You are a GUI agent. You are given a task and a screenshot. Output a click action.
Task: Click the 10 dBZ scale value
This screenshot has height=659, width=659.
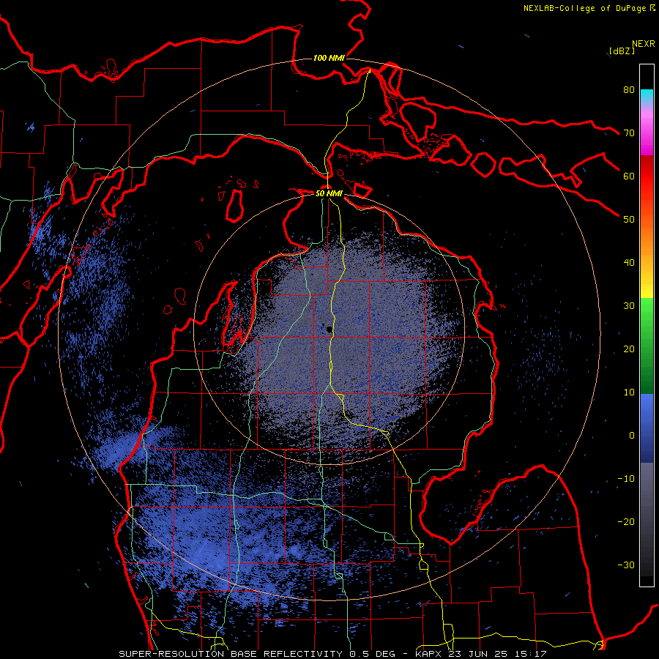629,392
